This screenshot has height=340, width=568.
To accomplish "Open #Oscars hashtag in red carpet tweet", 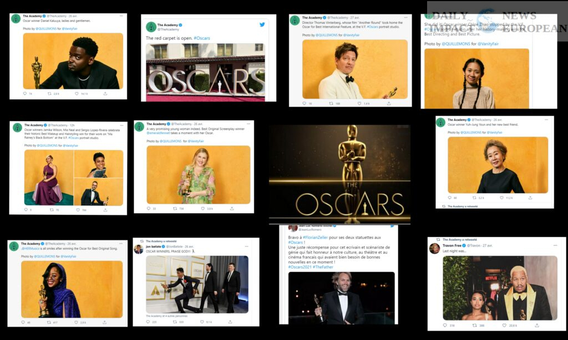I will (x=202, y=38).
